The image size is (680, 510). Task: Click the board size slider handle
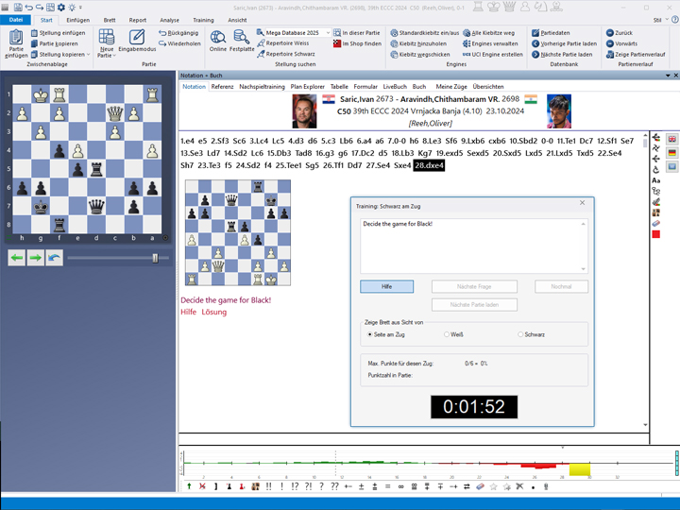tap(156, 258)
